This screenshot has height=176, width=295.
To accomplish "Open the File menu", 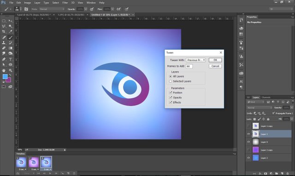I will coord(11,3).
